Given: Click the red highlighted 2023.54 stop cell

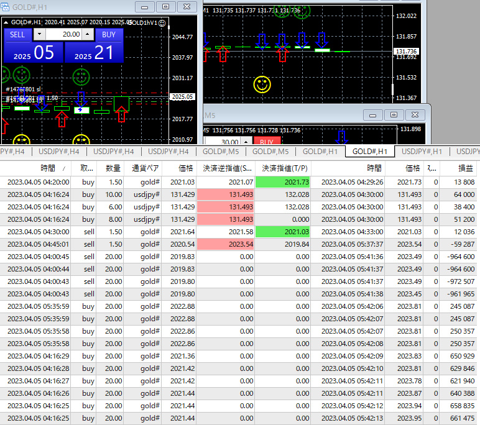Looking at the screenshot, I should click(226, 244).
